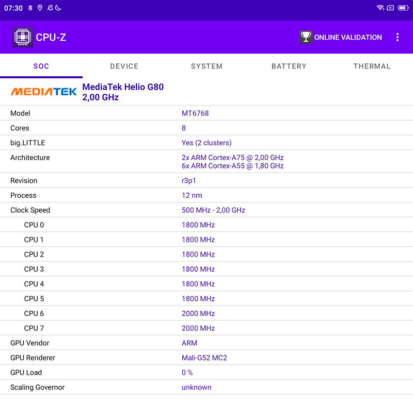The height and width of the screenshot is (410, 413).
Task: Open the three-dot overflow menu
Action: click(397, 37)
